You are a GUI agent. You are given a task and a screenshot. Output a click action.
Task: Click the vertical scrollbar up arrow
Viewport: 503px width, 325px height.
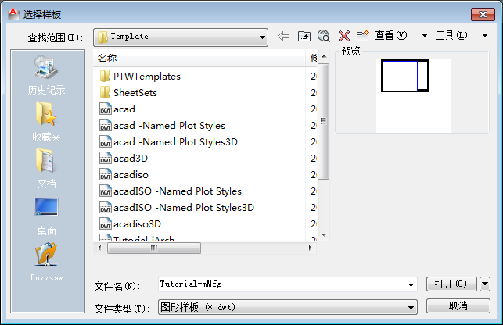(324, 56)
